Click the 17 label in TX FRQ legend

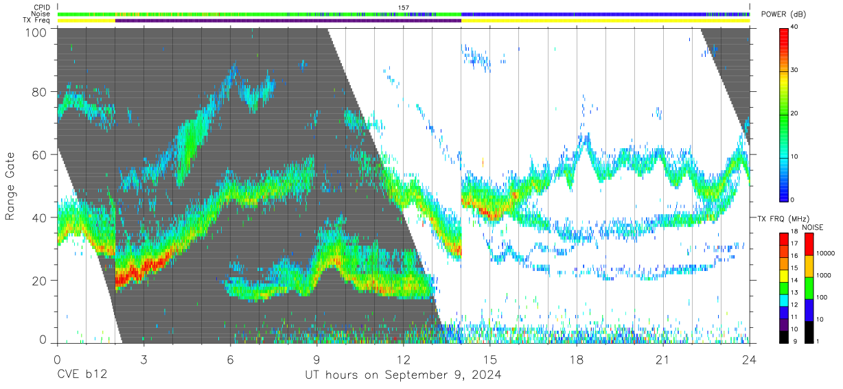[x=794, y=244]
